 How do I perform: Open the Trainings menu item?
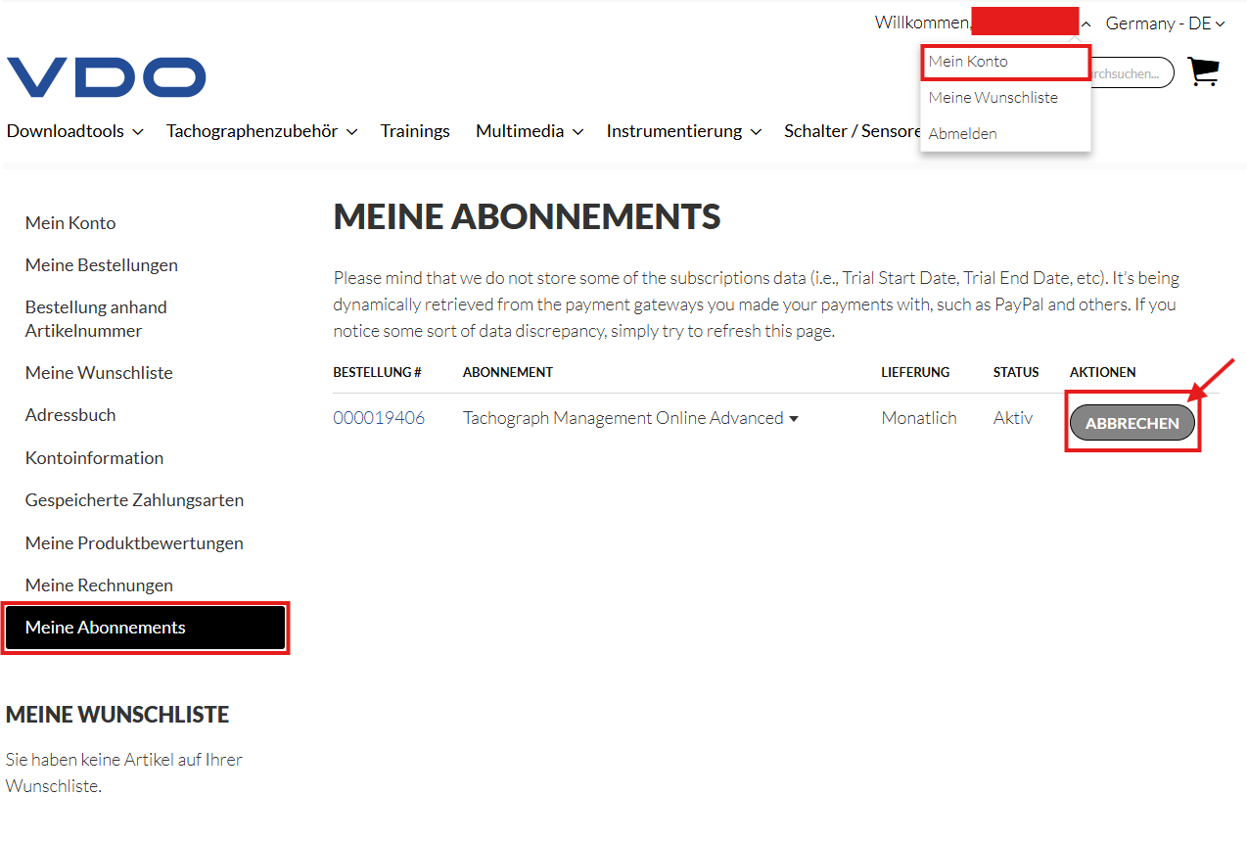point(415,131)
